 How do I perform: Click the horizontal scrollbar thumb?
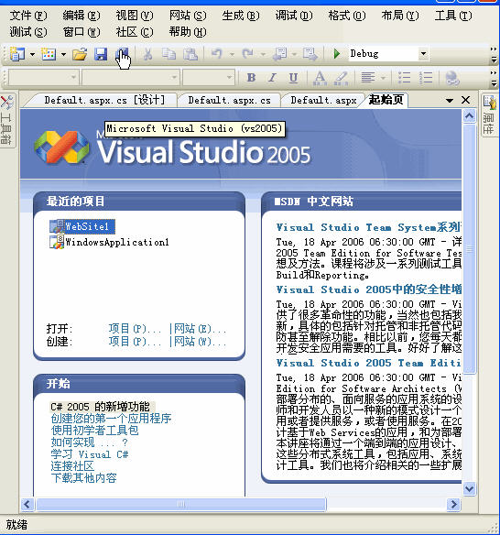coord(181,504)
